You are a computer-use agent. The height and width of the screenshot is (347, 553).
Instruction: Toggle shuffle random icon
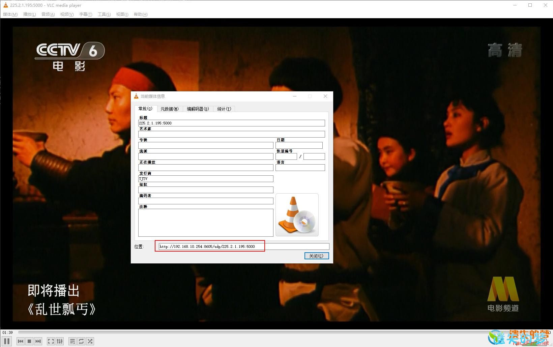point(90,341)
